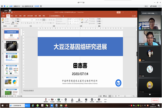162x108 pixels.
Task: Expand the arrow beside the camera button
Action: pyautogui.click(x=55, y=100)
